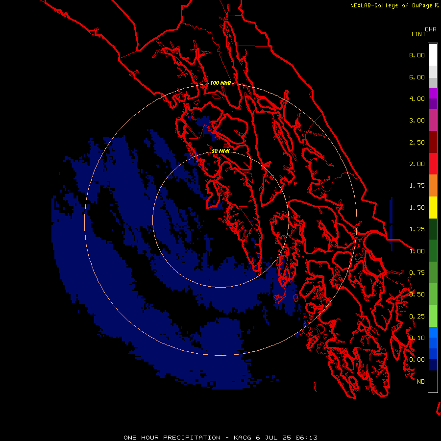Click the [IN] units label

pos(418,34)
